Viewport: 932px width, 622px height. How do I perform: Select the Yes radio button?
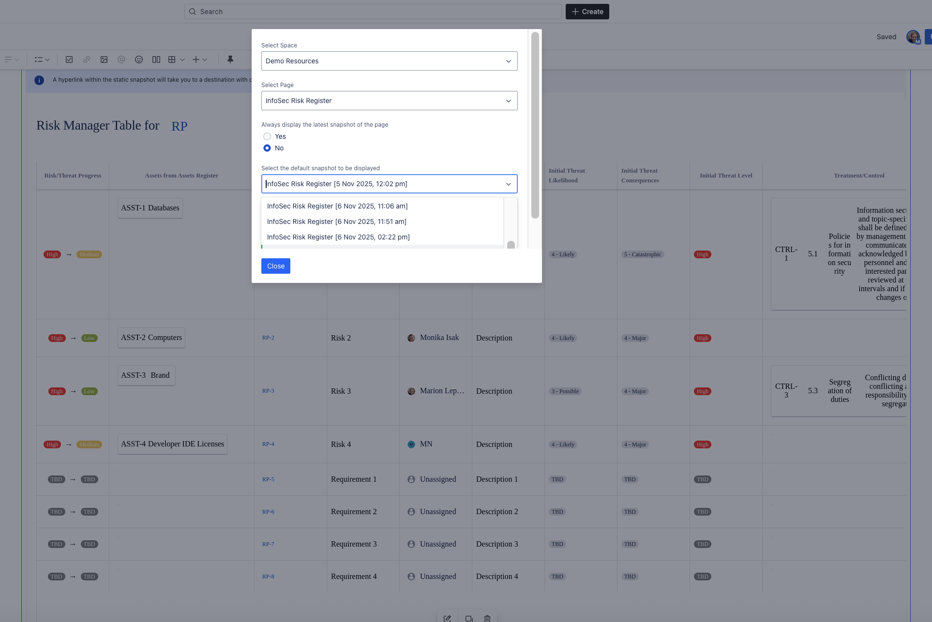click(x=267, y=136)
